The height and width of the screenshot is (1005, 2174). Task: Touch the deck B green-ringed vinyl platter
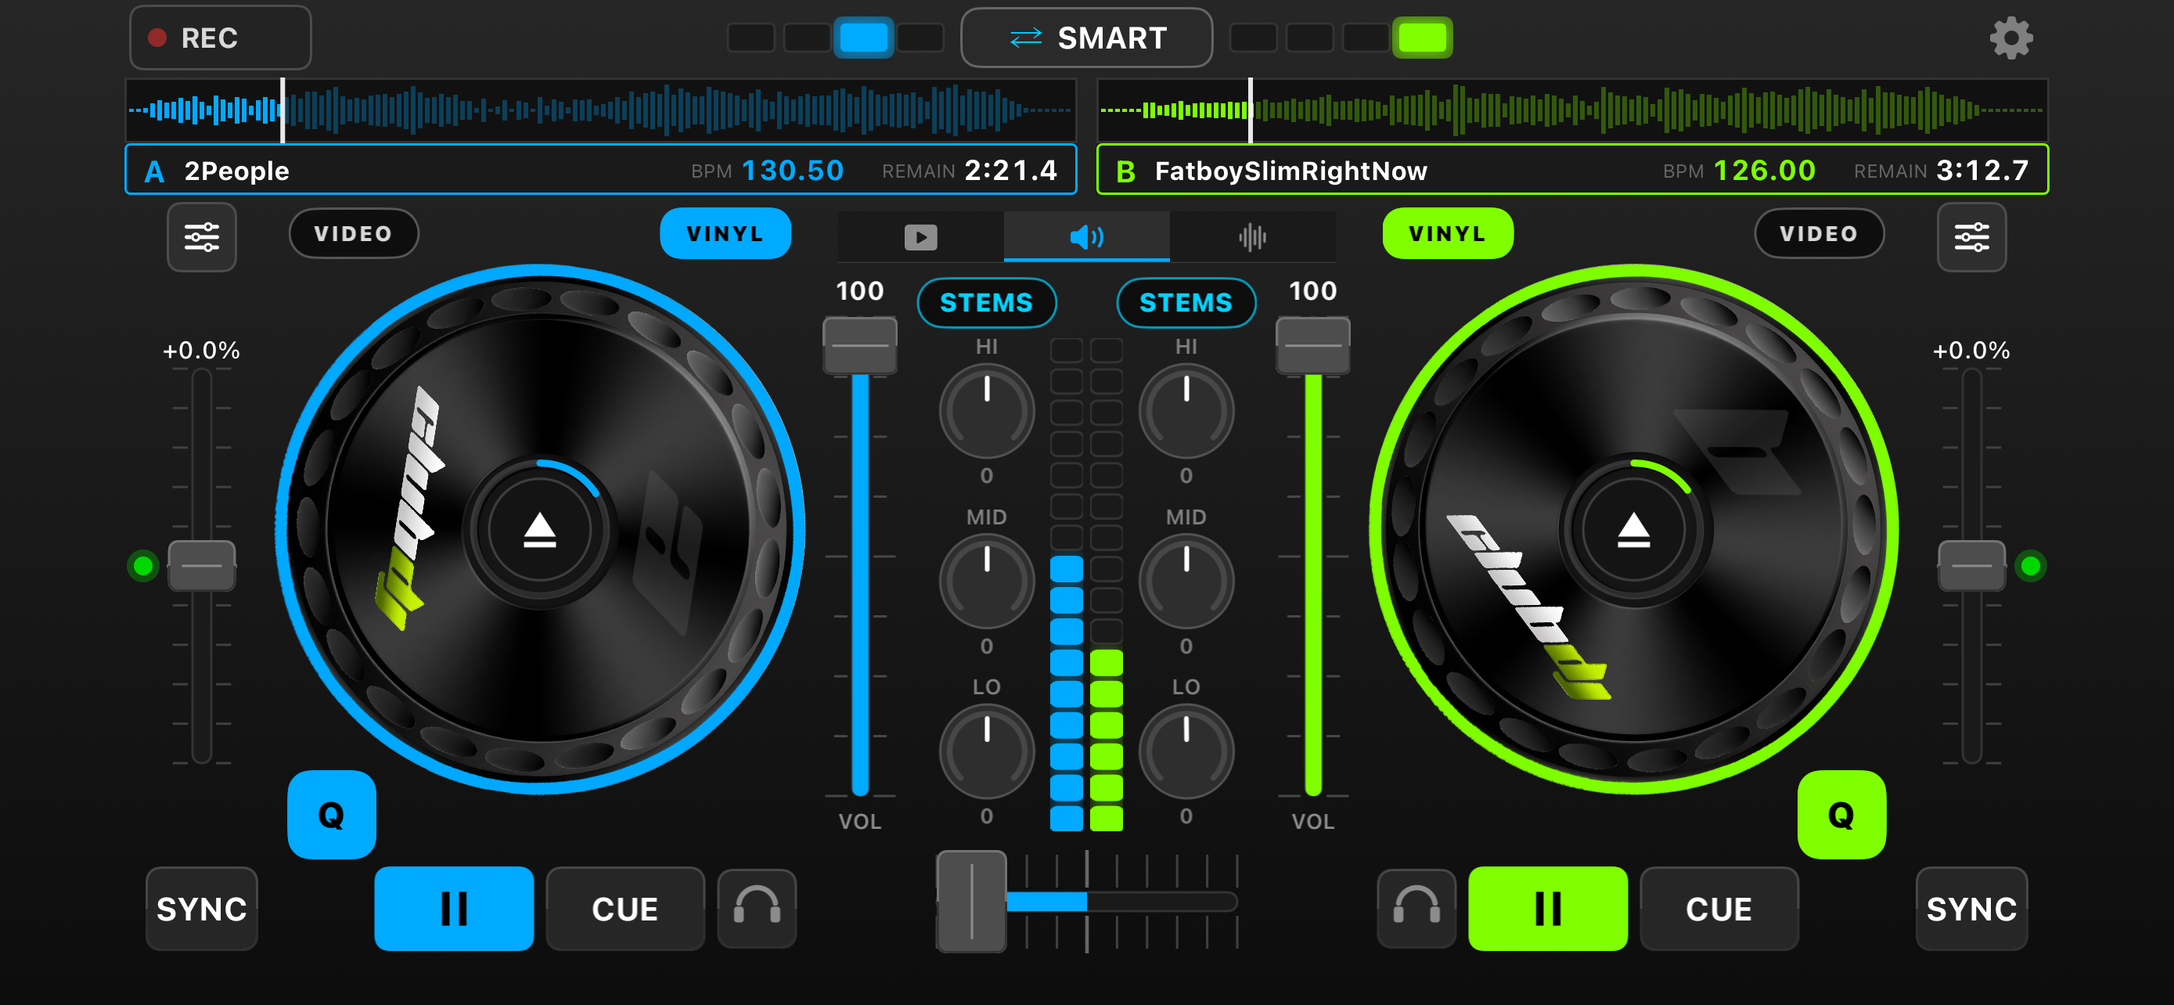tap(1633, 530)
